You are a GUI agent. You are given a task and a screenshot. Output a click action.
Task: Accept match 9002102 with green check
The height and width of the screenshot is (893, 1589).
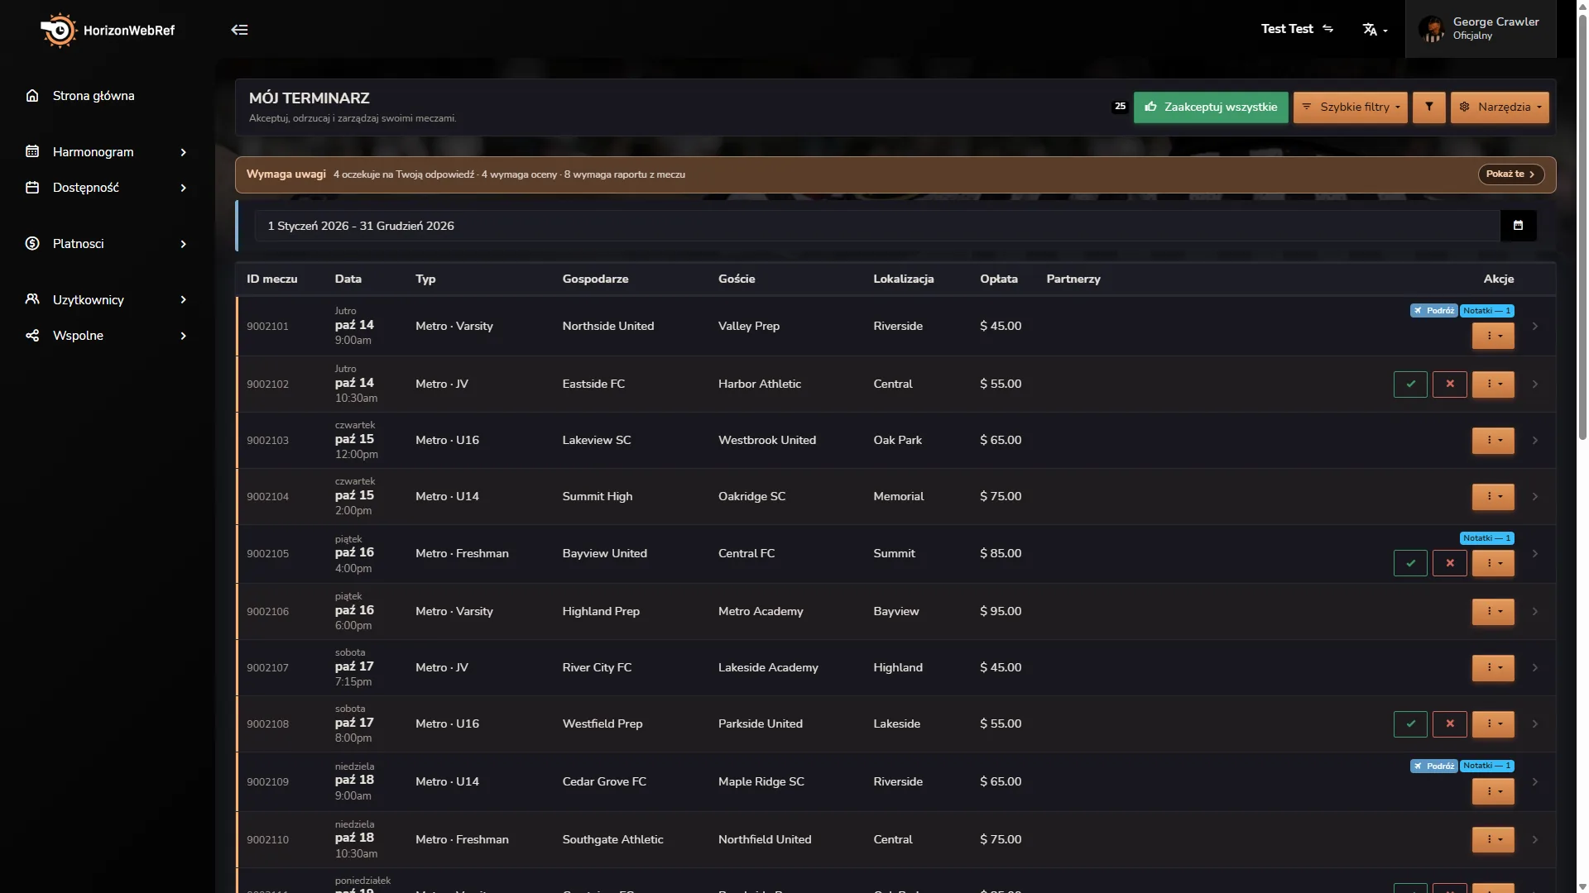1410,384
